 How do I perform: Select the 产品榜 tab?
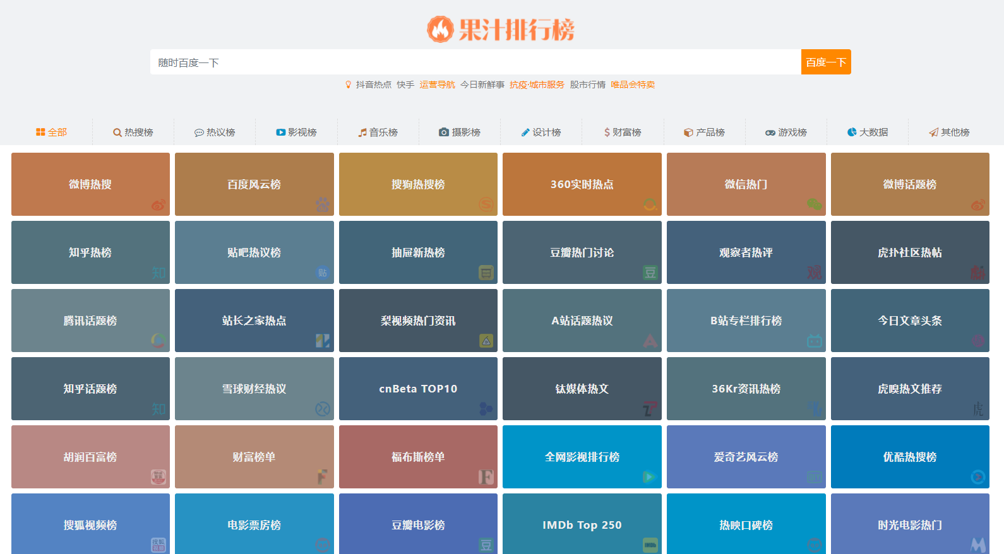tap(704, 132)
